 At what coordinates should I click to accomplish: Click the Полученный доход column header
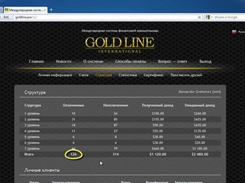[158, 105]
